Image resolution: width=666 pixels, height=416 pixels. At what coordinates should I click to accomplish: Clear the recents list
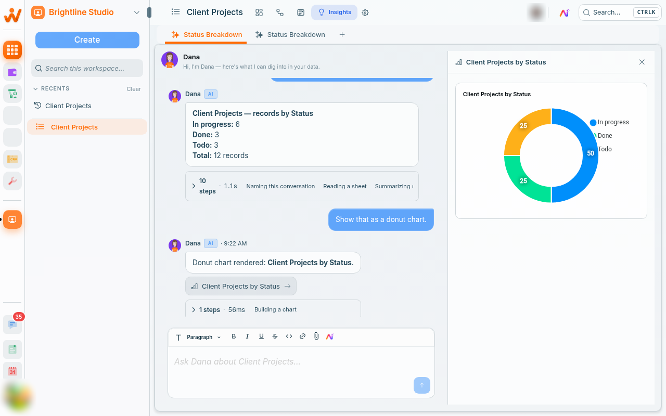(x=134, y=89)
